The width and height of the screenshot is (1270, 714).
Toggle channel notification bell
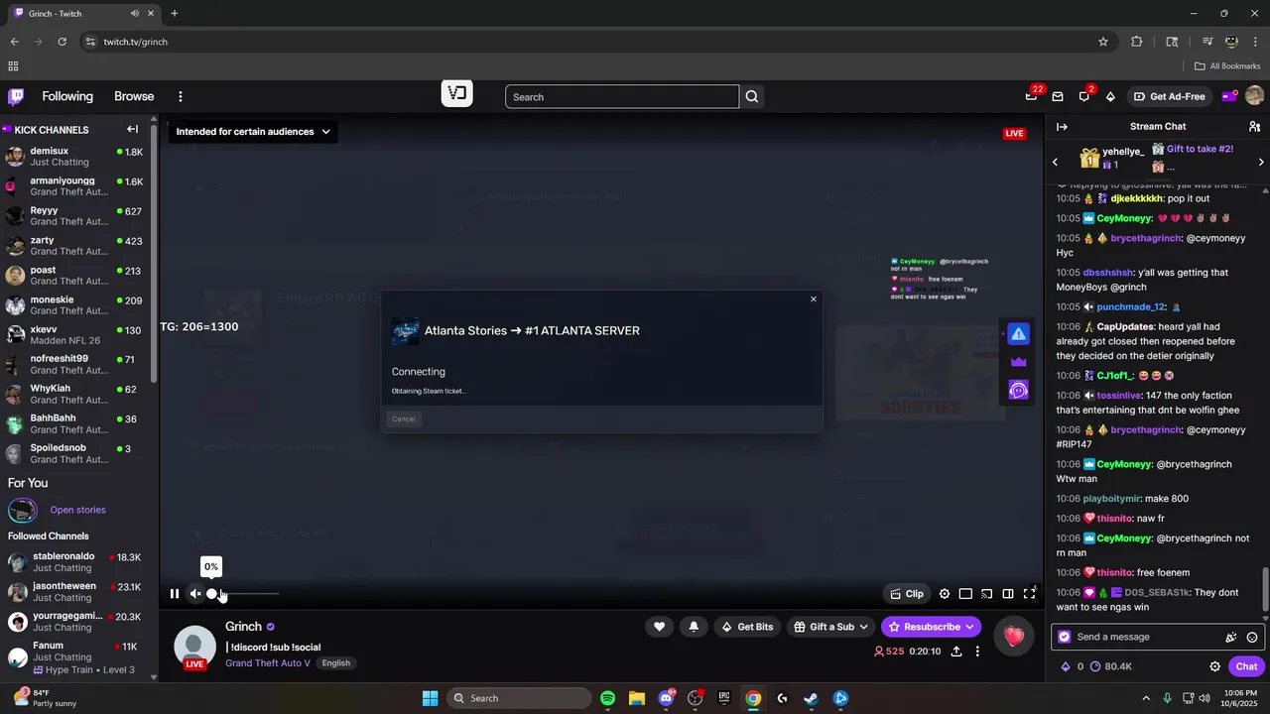pos(694,627)
